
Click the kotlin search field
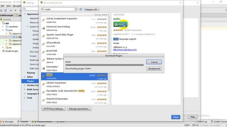[x=60, y=10]
